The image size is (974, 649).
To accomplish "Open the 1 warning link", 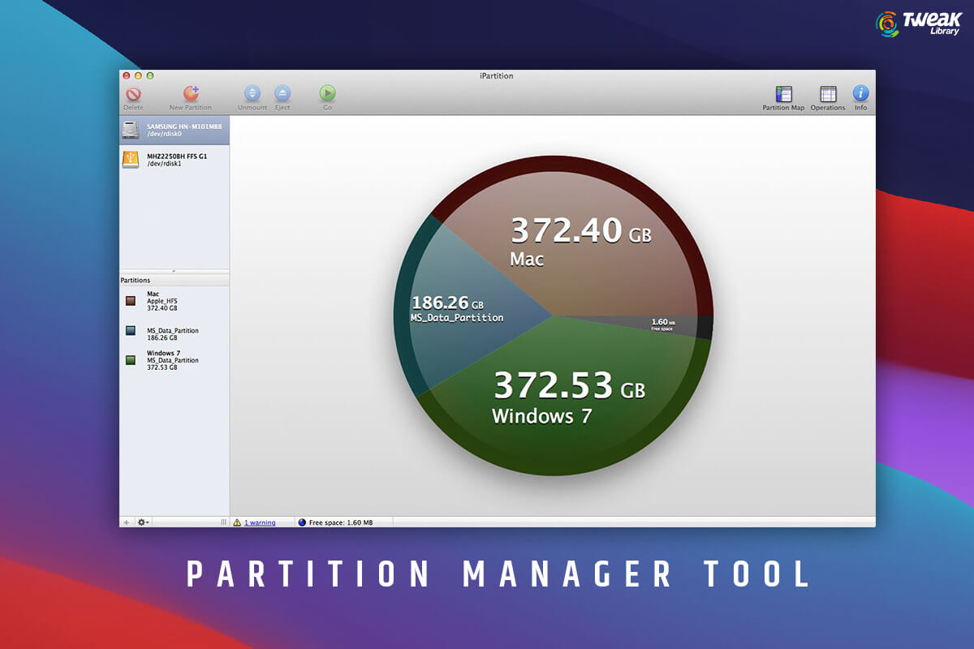I will pos(260,522).
